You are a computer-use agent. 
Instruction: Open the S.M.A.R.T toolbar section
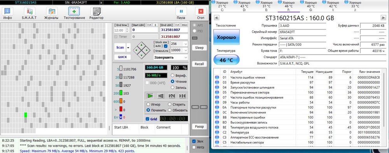[x=29, y=13]
